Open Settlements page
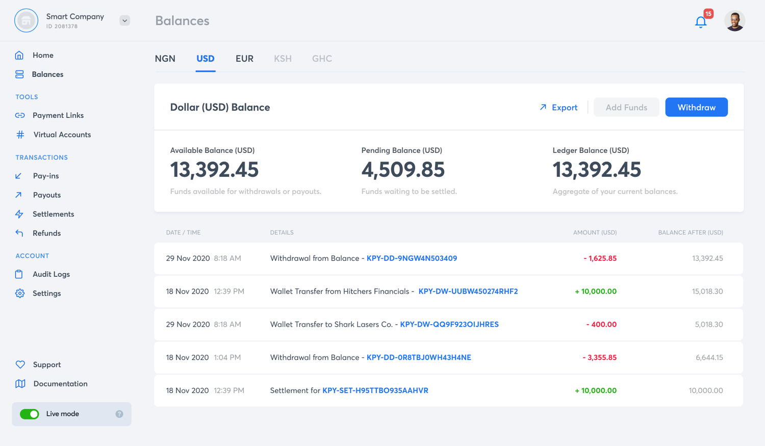Image resolution: width=765 pixels, height=446 pixels. pyautogui.click(x=54, y=214)
